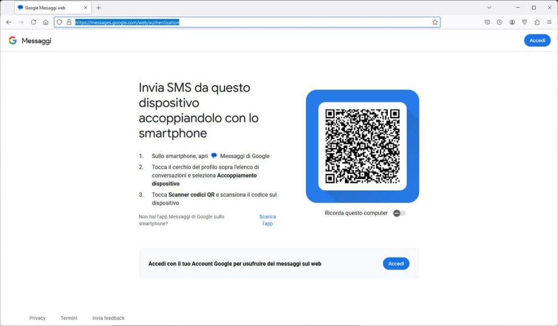
Task: Click the Accoppiamento dispositivo bold text
Action: pyautogui.click(x=204, y=179)
